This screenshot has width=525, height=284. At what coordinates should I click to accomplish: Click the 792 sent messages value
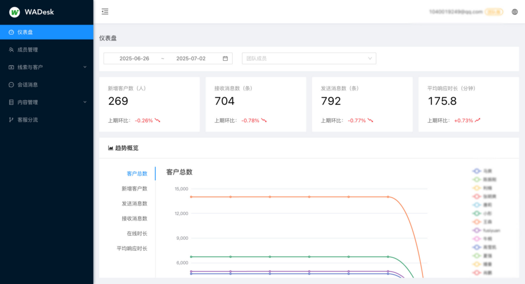331,101
